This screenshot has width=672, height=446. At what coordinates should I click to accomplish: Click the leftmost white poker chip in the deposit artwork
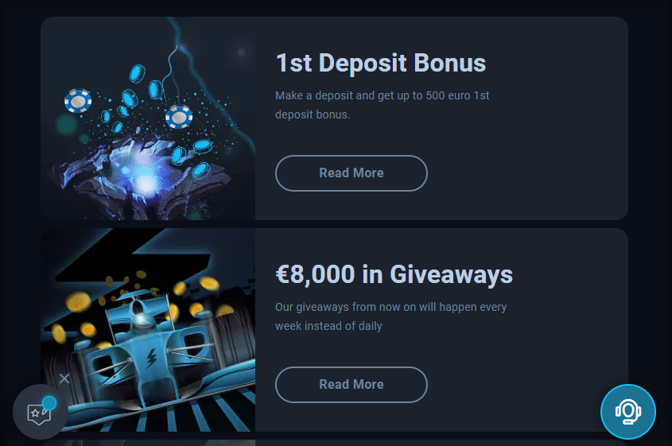tap(78, 101)
